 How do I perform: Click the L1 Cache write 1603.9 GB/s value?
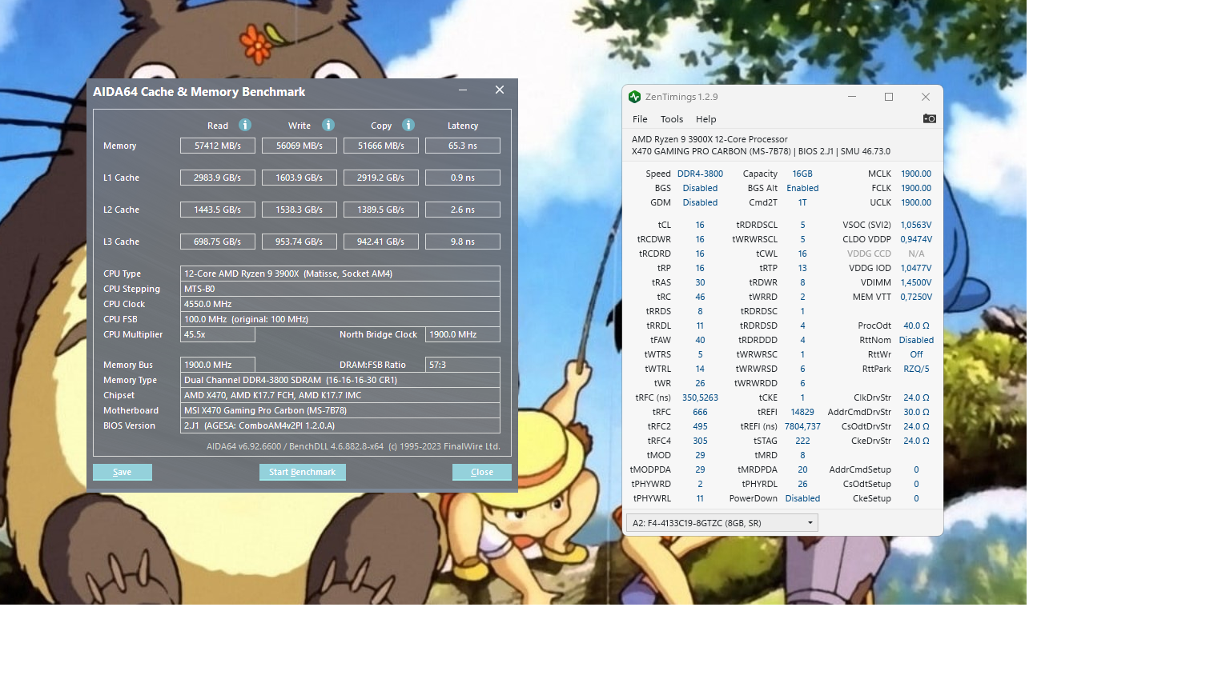[x=299, y=178]
